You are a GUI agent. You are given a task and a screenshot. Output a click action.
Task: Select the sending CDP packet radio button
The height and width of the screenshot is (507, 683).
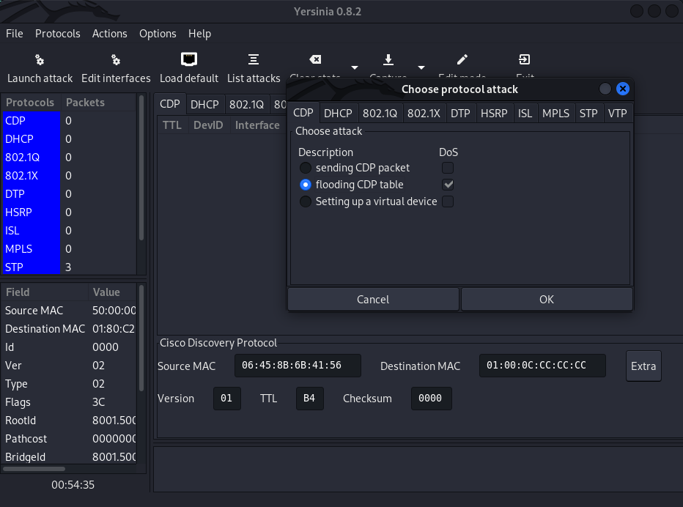coord(306,168)
